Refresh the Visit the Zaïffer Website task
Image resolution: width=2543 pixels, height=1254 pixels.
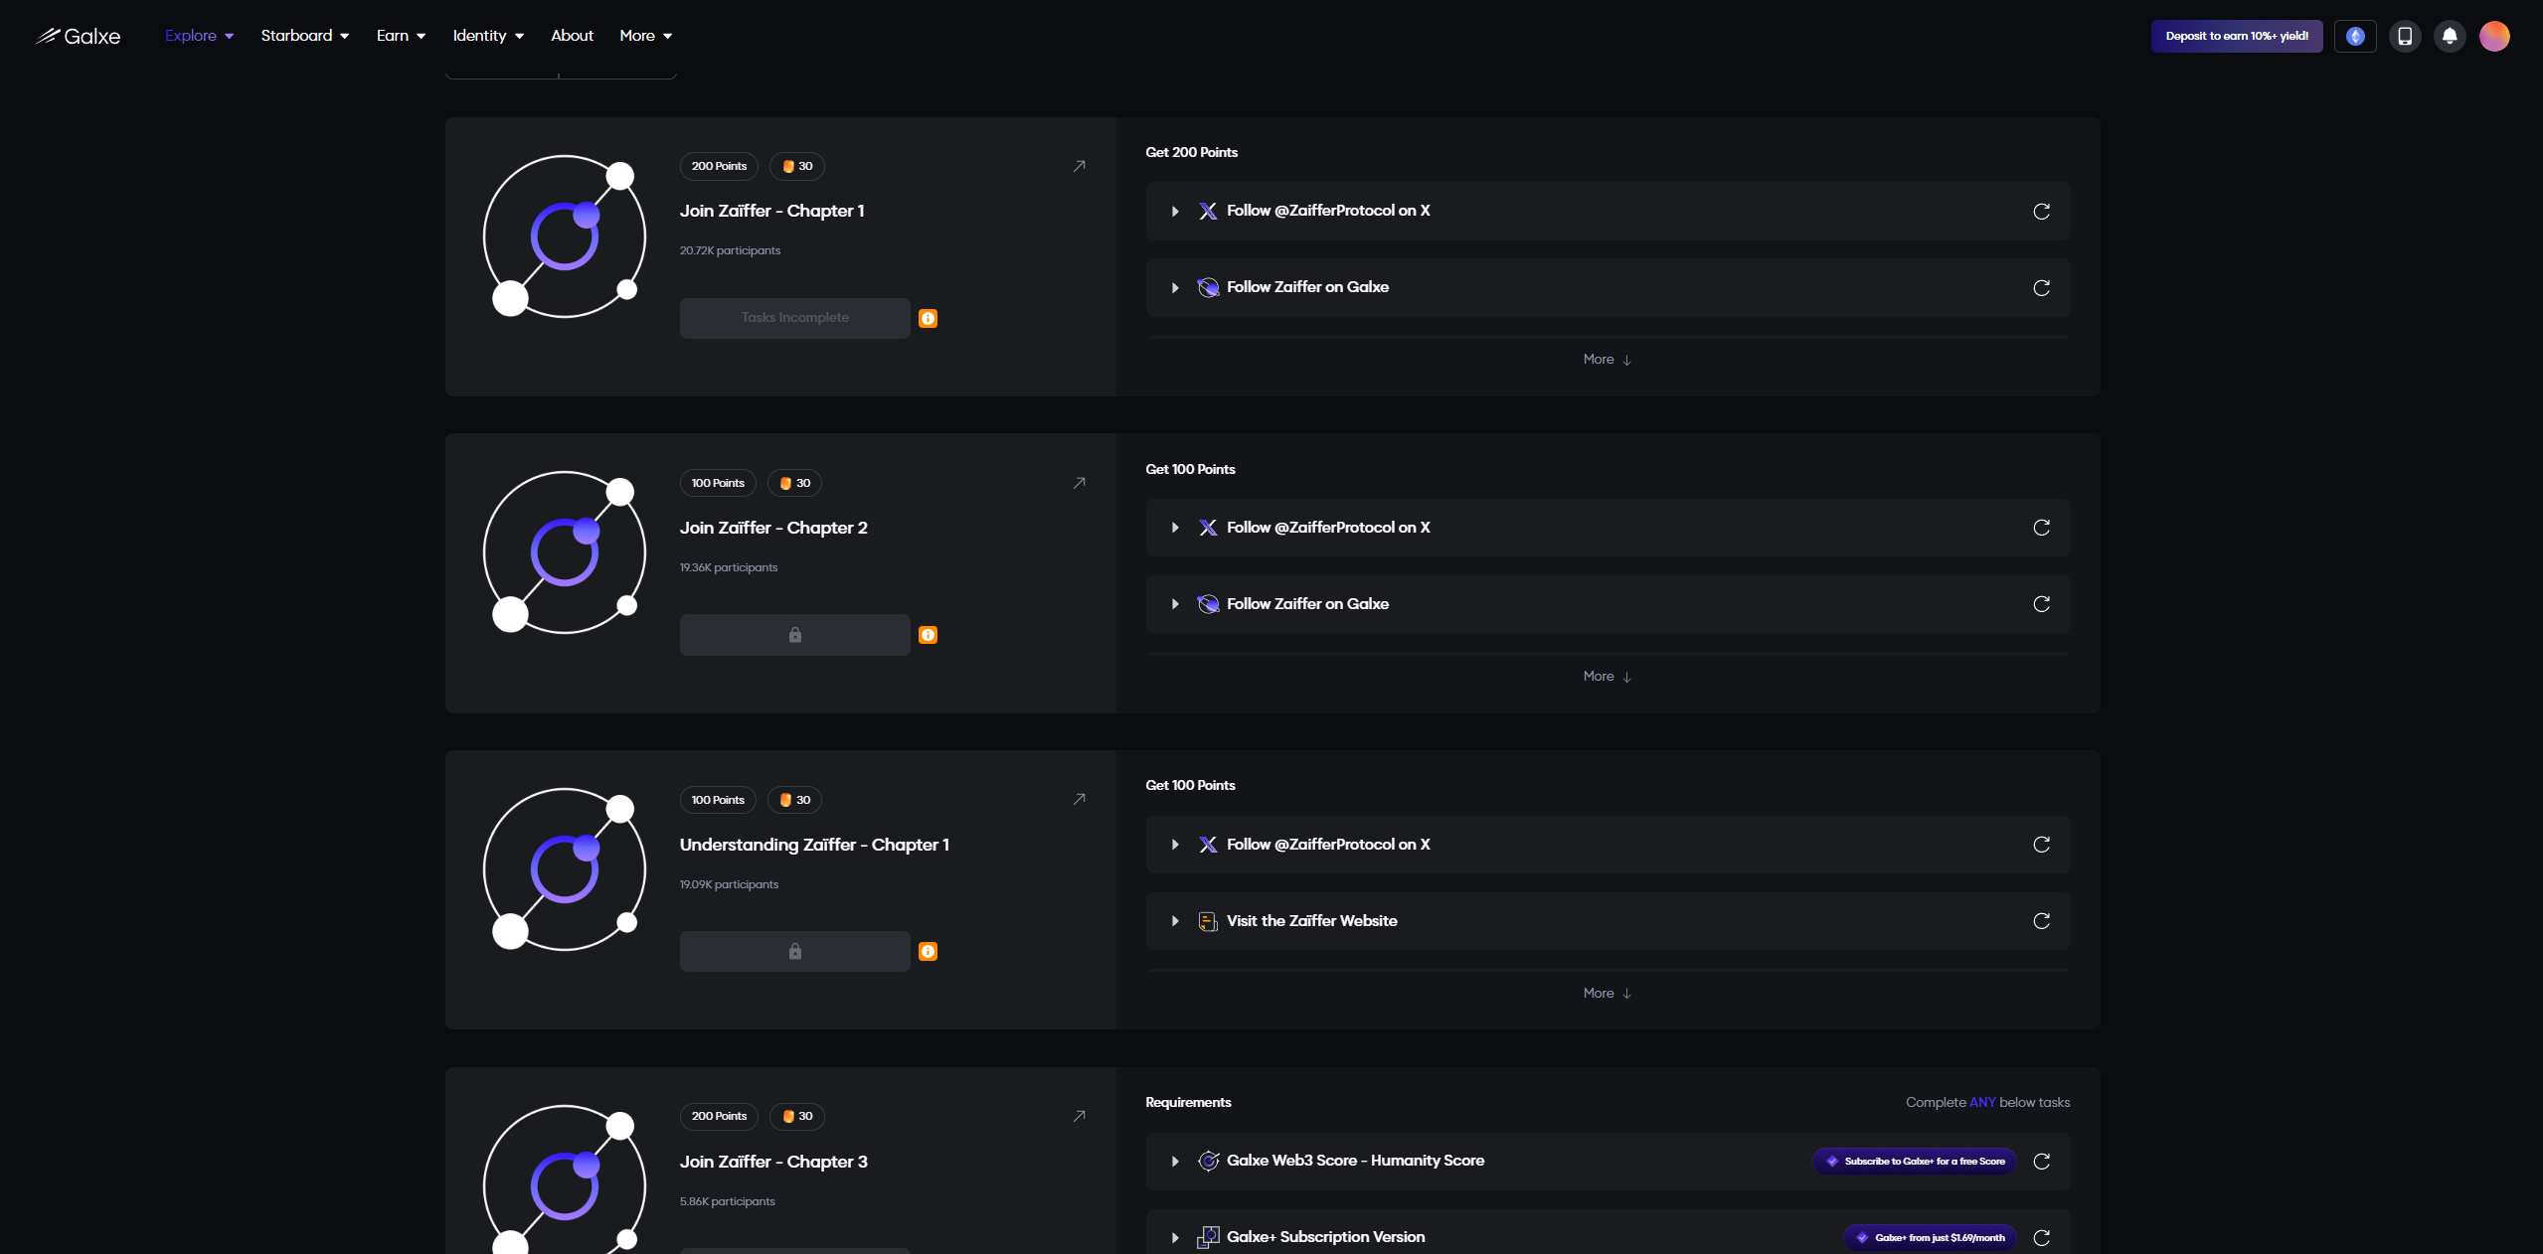[2041, 921]
